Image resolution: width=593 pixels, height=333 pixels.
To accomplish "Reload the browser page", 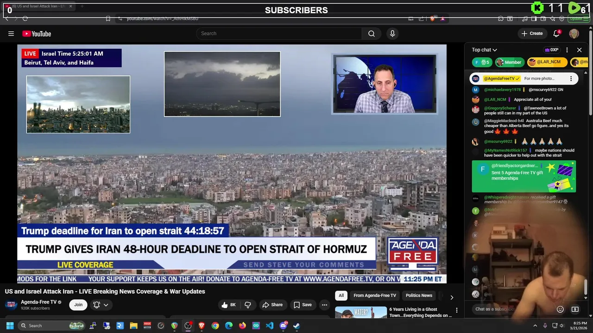I will coord(25,18).
